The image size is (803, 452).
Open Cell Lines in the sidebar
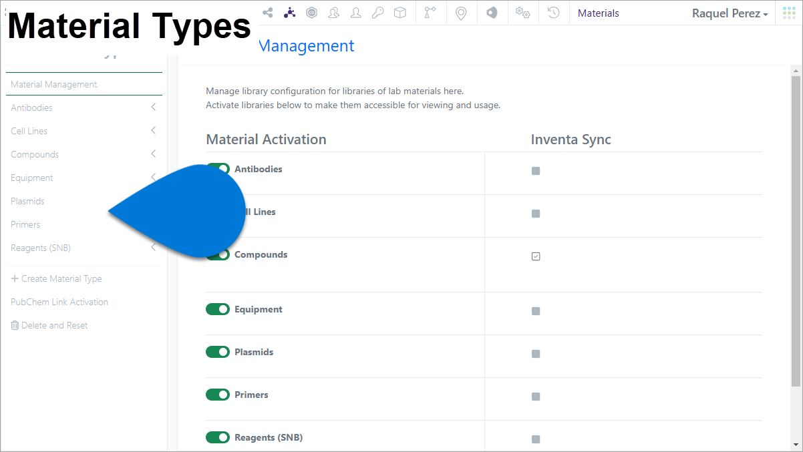click(x=29, y=131)
